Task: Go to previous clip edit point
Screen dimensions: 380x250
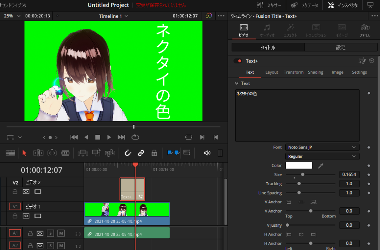Action: tap(216, 137)
